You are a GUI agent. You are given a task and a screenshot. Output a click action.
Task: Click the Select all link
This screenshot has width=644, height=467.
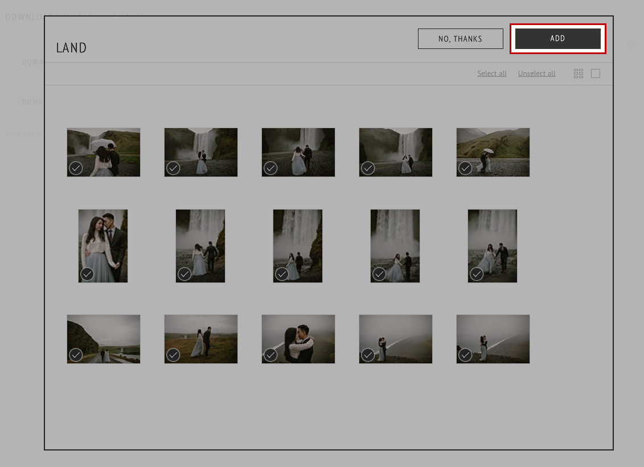click(491, 73)
